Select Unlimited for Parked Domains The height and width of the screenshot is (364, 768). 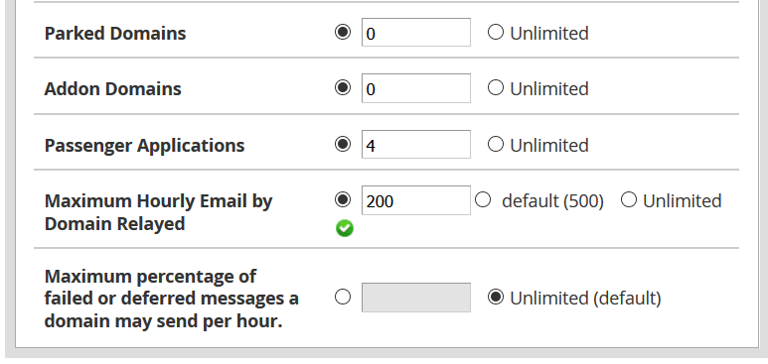tap(496, 33)
